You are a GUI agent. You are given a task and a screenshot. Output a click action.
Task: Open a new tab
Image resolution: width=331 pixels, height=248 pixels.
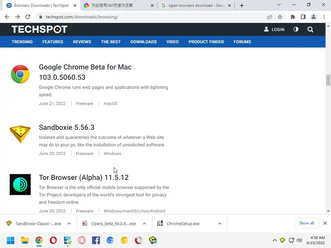(242, 5)
